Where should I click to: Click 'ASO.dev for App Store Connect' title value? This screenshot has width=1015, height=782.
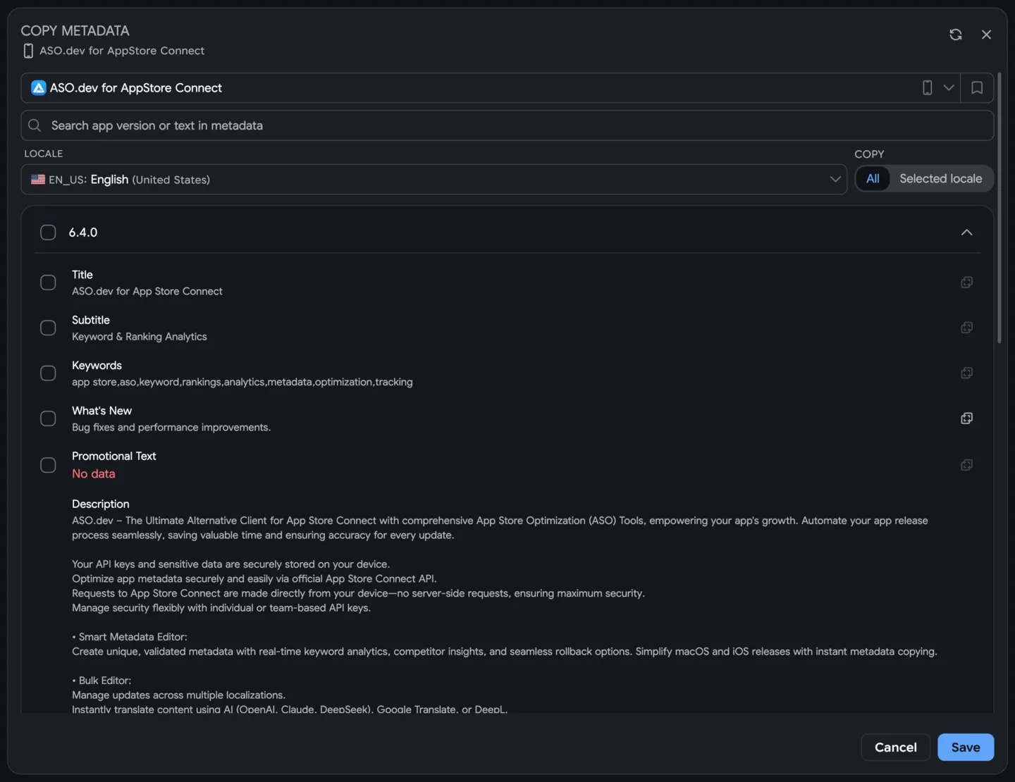(147, 292)
